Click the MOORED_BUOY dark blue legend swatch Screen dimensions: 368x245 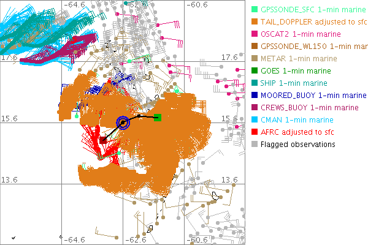point(255,96)
